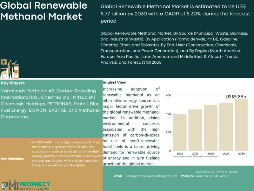Click the 'Fuel Energy, BioMCN, BASF SE' line

[x=51, y=110]
